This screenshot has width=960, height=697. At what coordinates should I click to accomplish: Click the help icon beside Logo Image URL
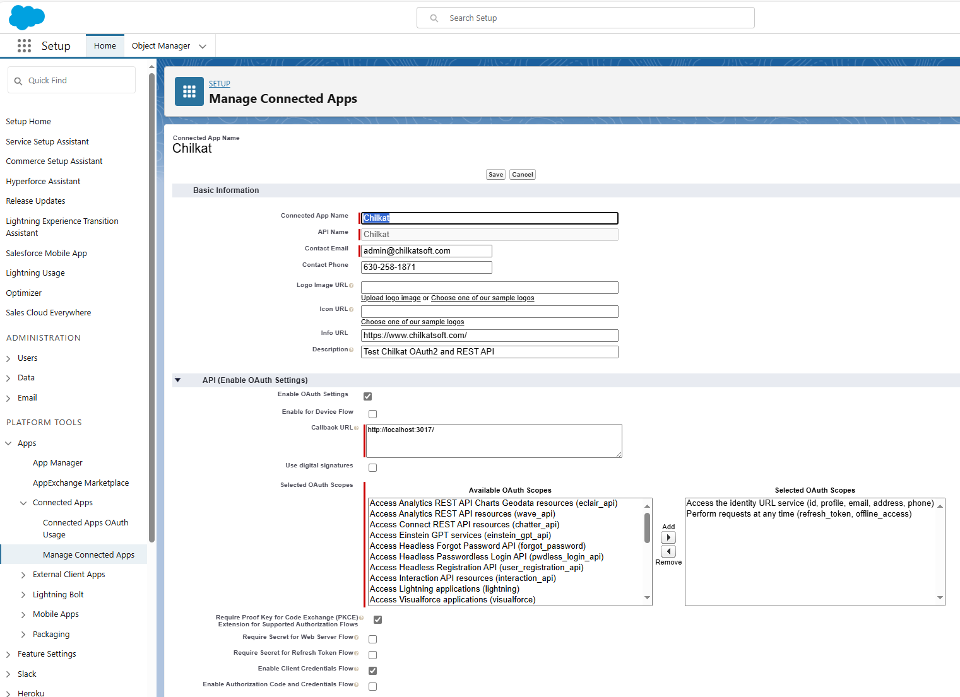tap(352, 286)
